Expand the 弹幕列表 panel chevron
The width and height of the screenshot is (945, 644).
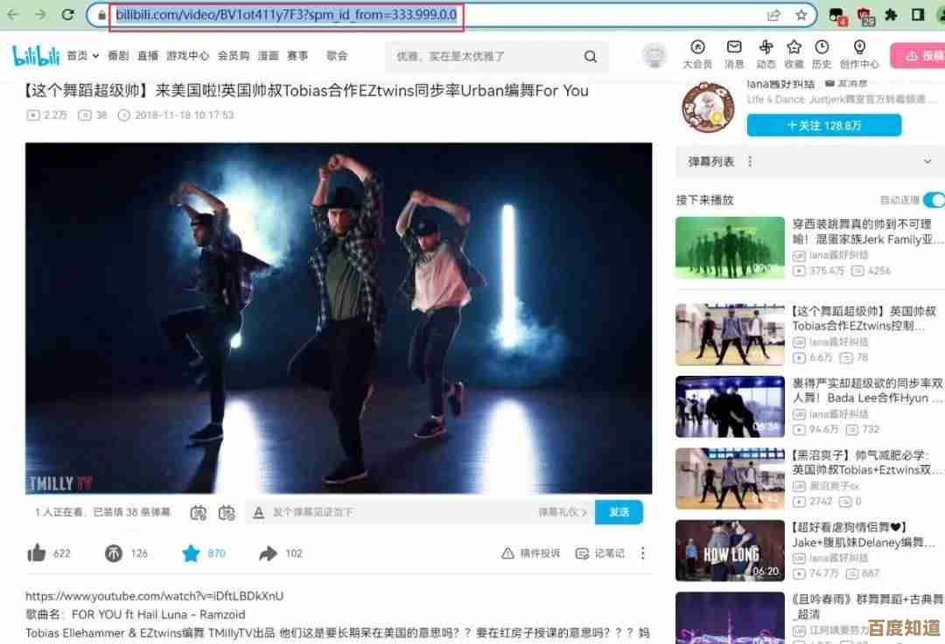(x=927, y=162)
